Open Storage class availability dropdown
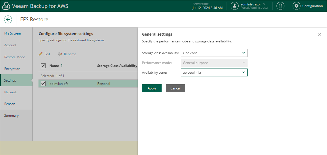Screen dimensions: 327x155 [214, 53]
